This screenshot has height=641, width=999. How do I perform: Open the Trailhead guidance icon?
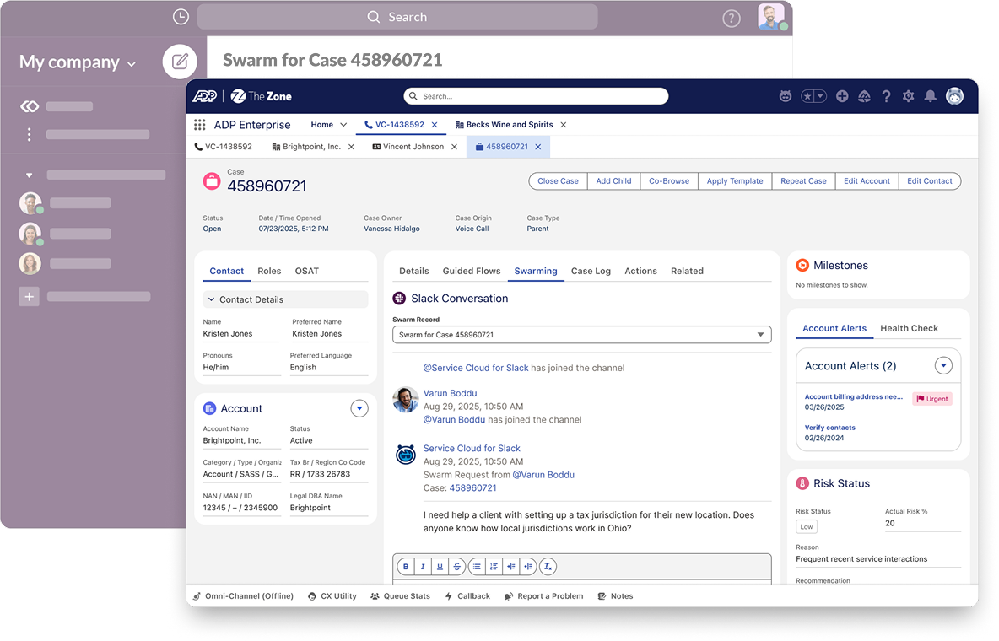click(864, 96)
